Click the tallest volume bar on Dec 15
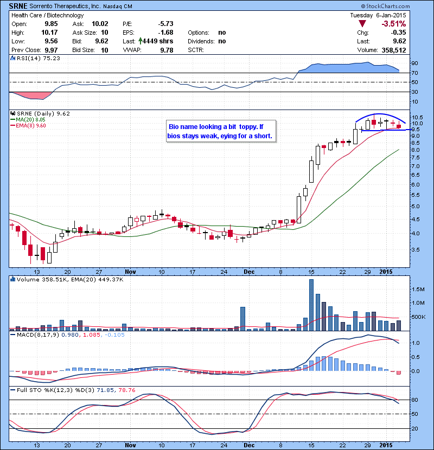This screenshot has width=434, height=450. point(311,305)
